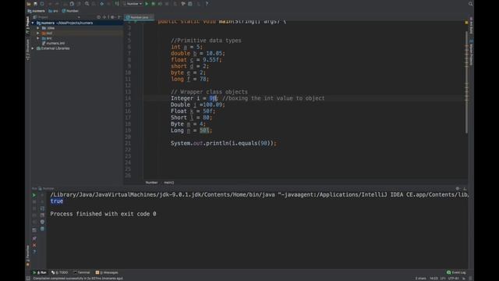This screenshot has height=281, width=499.
Task: Click the Help question mark toolbar icon
Action: [207, 4]
